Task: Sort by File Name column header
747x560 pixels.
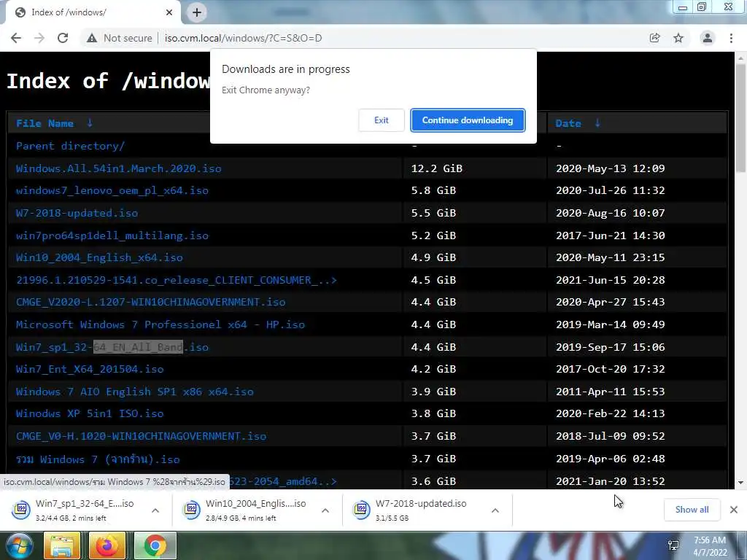Action: coord(44,123)
